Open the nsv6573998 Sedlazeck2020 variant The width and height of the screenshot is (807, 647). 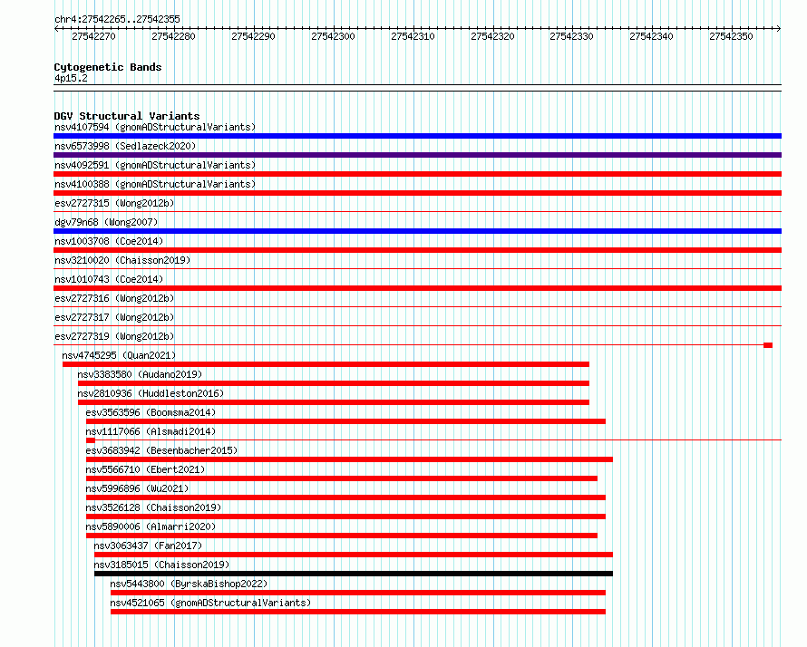click(125, 146)
